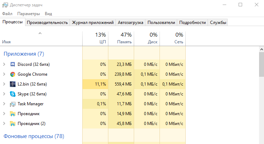Select the Google Chrome row name
This screenshot has height=144, width=264.
(32, 74)
